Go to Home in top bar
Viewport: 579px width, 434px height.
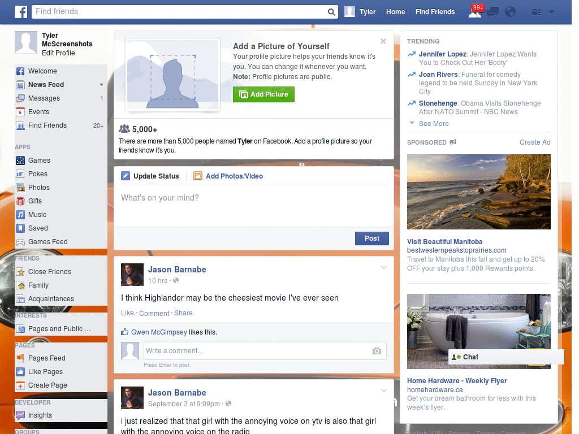[395, 12]
